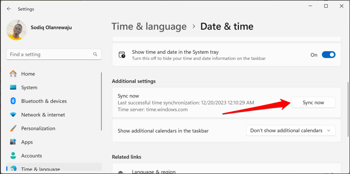The width and height of the screenshot is (350, 174).
Task: Go back using the back arrow
Action: tap(9, 9)
